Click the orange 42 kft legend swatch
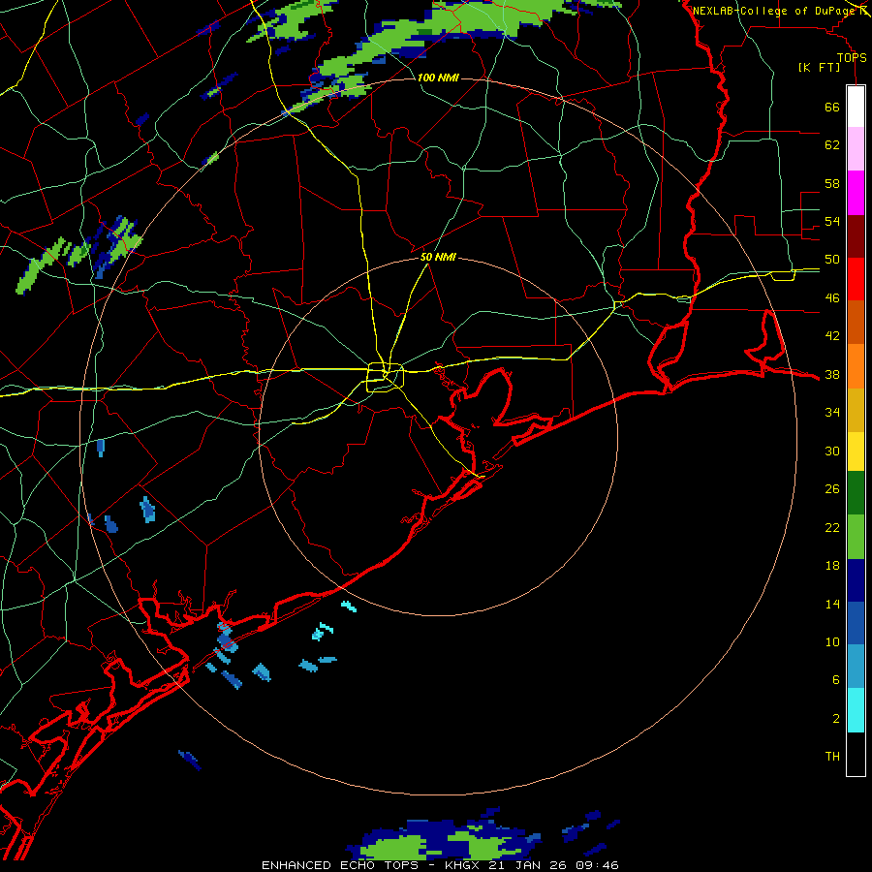Screen dimensions: 872x872 pyautogui.click(x=856, y=366)
